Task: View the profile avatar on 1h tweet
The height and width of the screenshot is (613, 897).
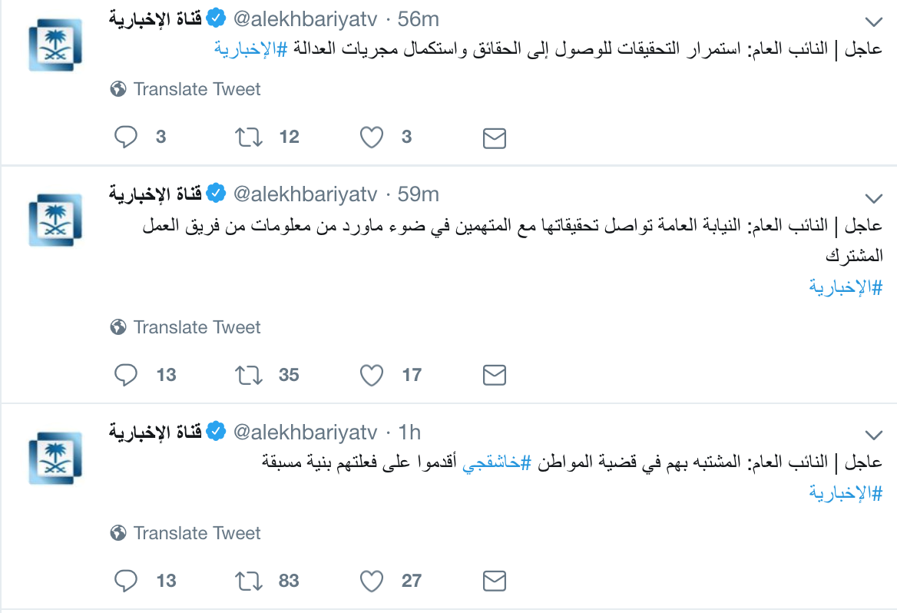Action: click(55, 459)
